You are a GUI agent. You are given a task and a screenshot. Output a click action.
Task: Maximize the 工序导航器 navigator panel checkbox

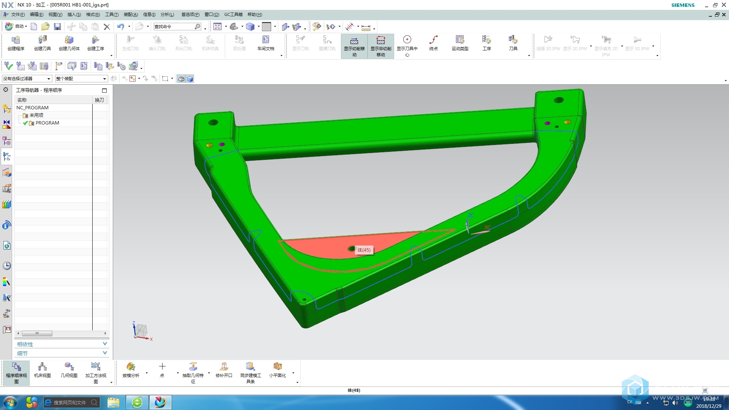[104, 90]
